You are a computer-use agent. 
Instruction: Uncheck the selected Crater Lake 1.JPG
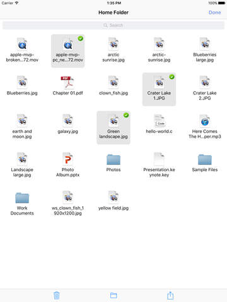[159, 89]
